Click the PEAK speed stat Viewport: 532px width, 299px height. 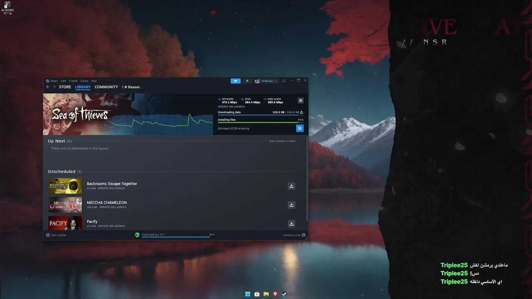251,100
